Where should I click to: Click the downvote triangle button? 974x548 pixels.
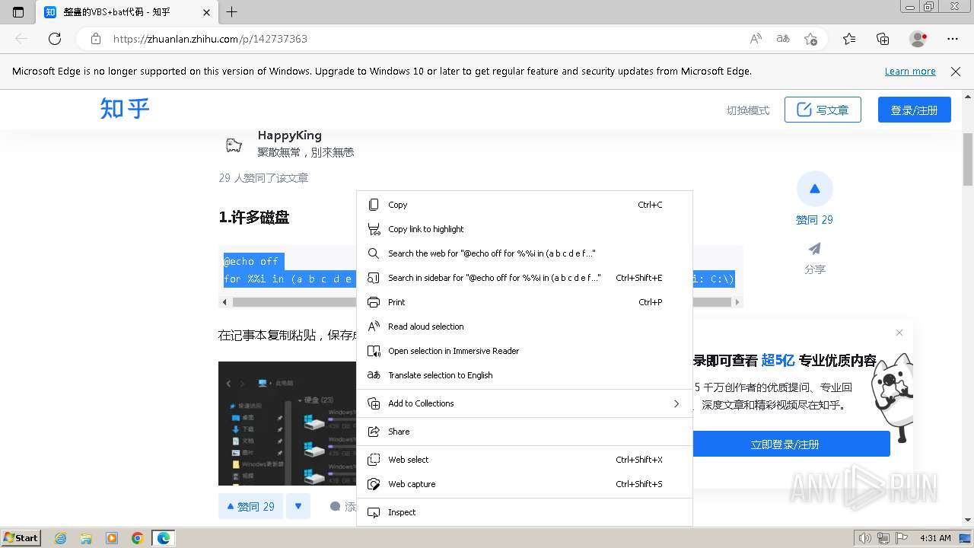pyautogui.click(x=298, y=506)
